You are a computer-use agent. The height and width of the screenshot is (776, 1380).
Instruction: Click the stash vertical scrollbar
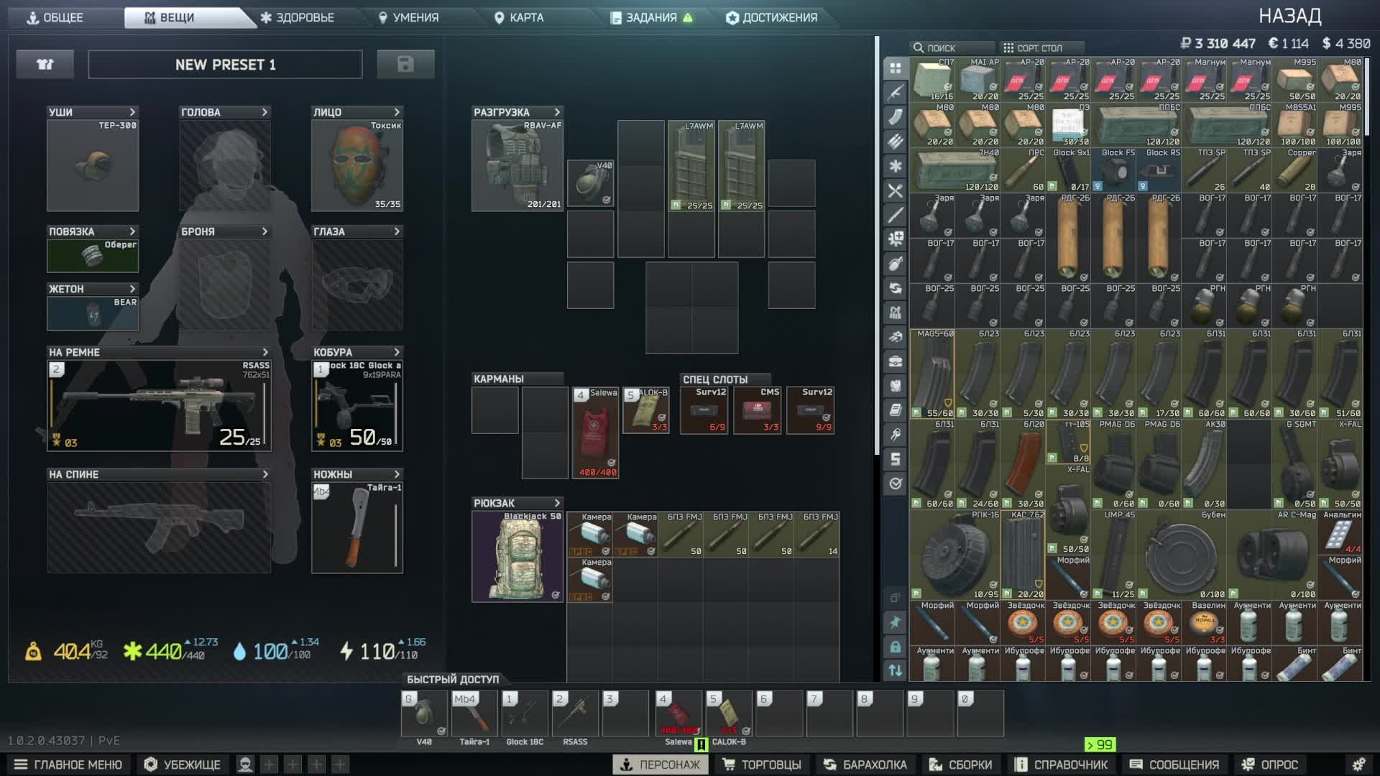click(x=1367, y=97)
